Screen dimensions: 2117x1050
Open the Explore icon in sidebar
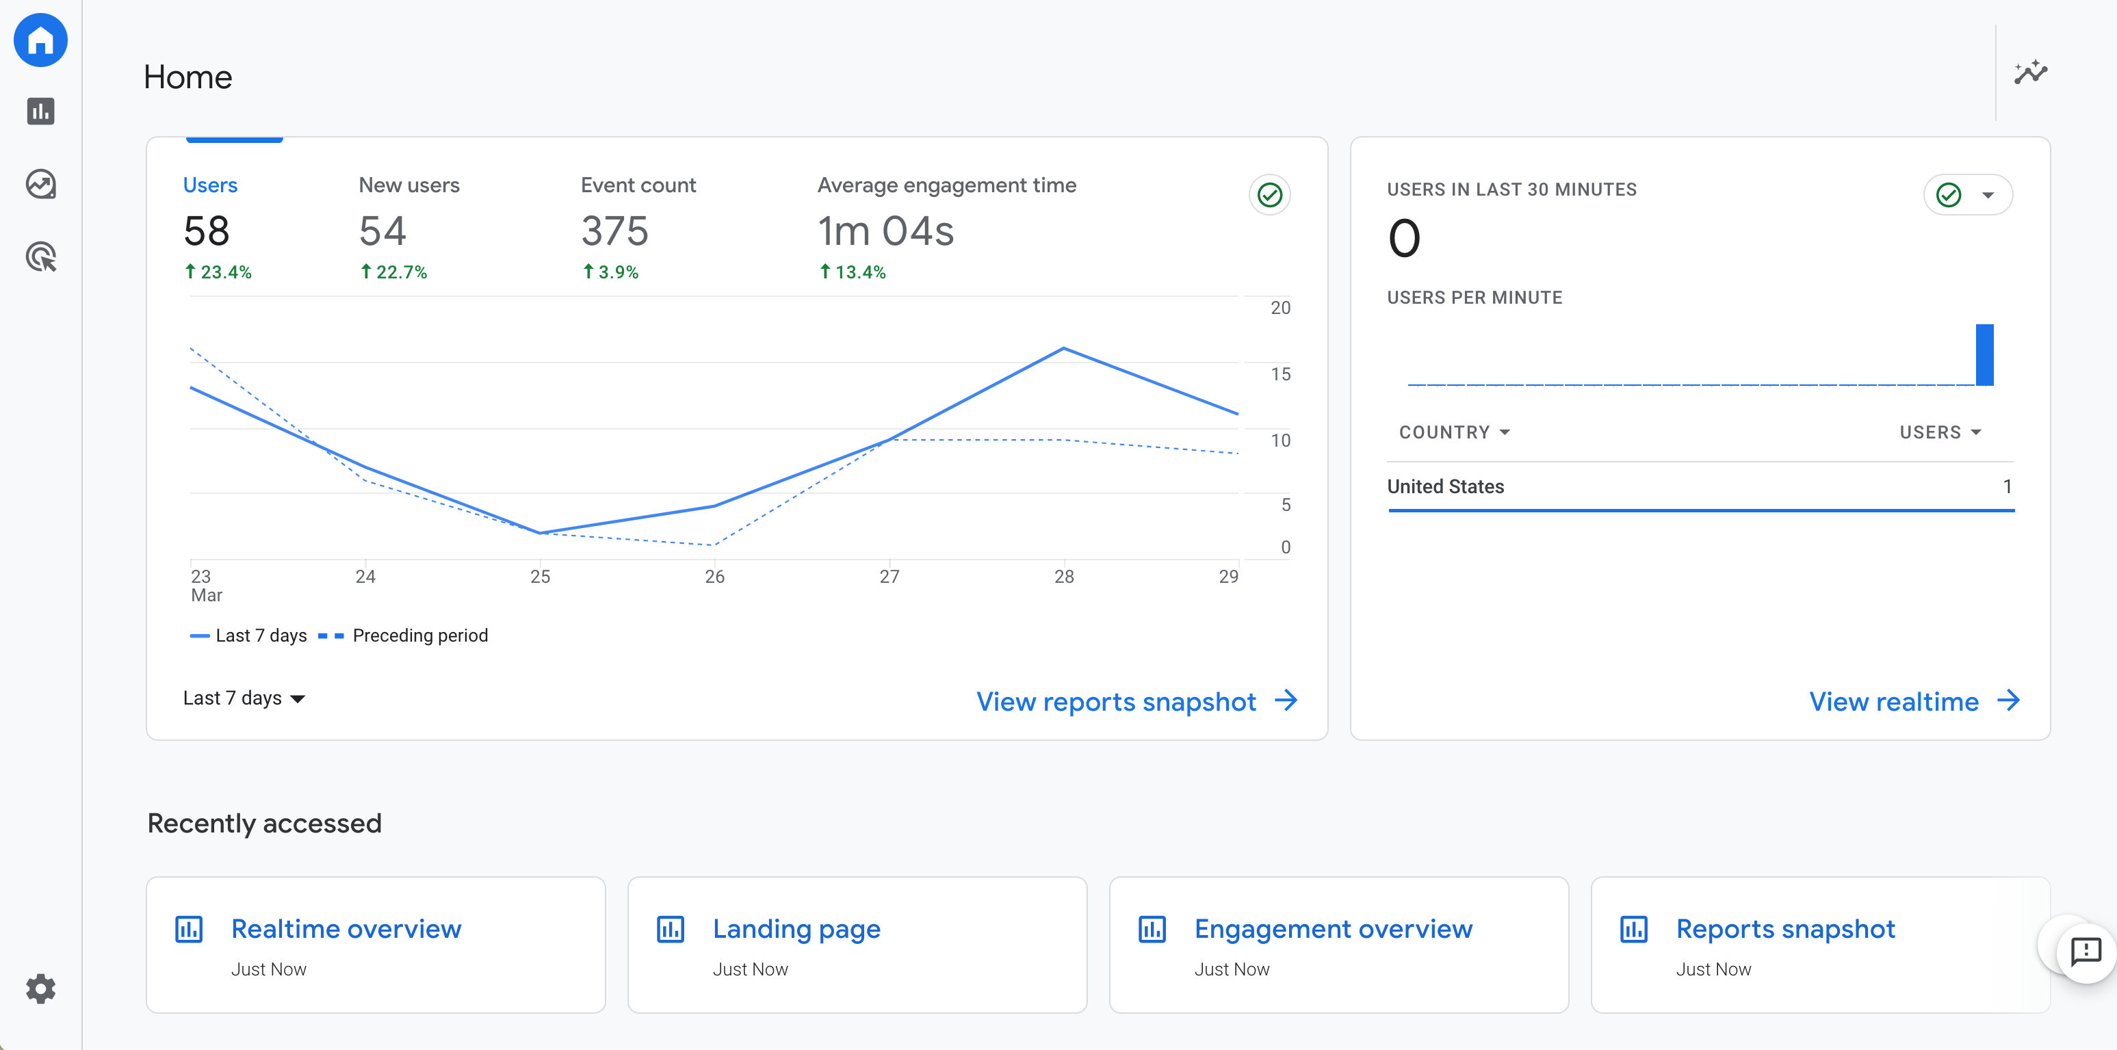40,184
